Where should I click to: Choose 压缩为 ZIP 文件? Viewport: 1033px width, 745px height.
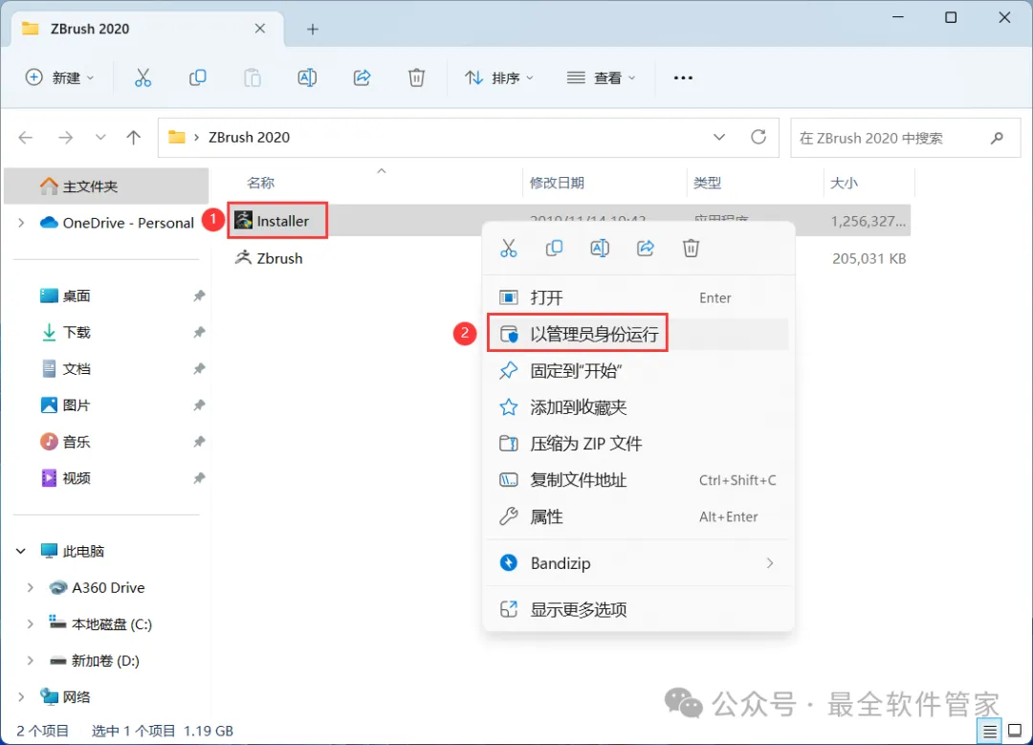[638, 444]
